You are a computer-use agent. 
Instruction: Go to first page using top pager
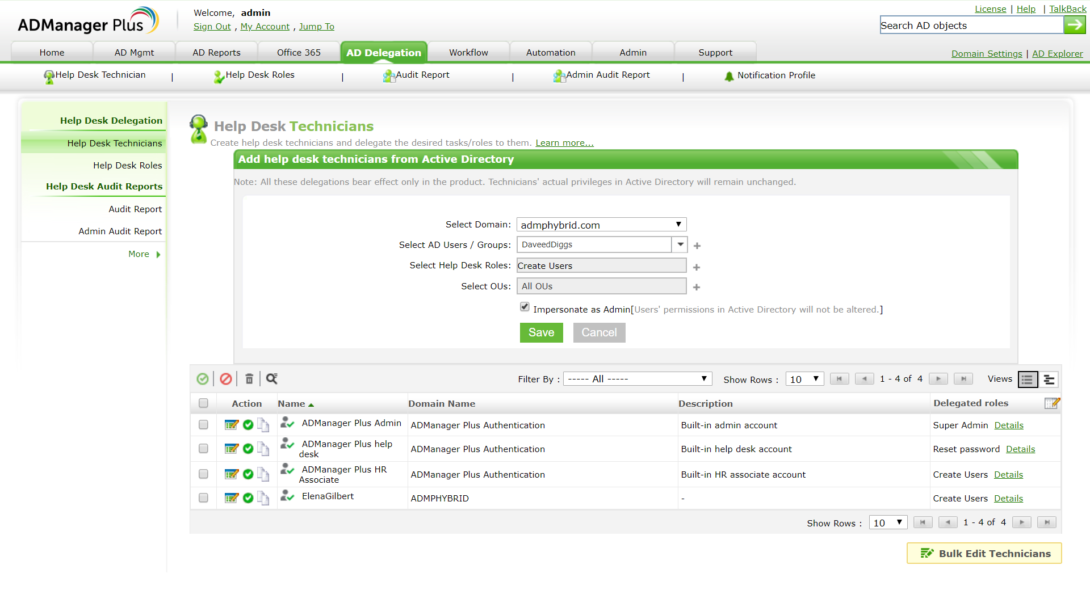[x=840, y=379]
